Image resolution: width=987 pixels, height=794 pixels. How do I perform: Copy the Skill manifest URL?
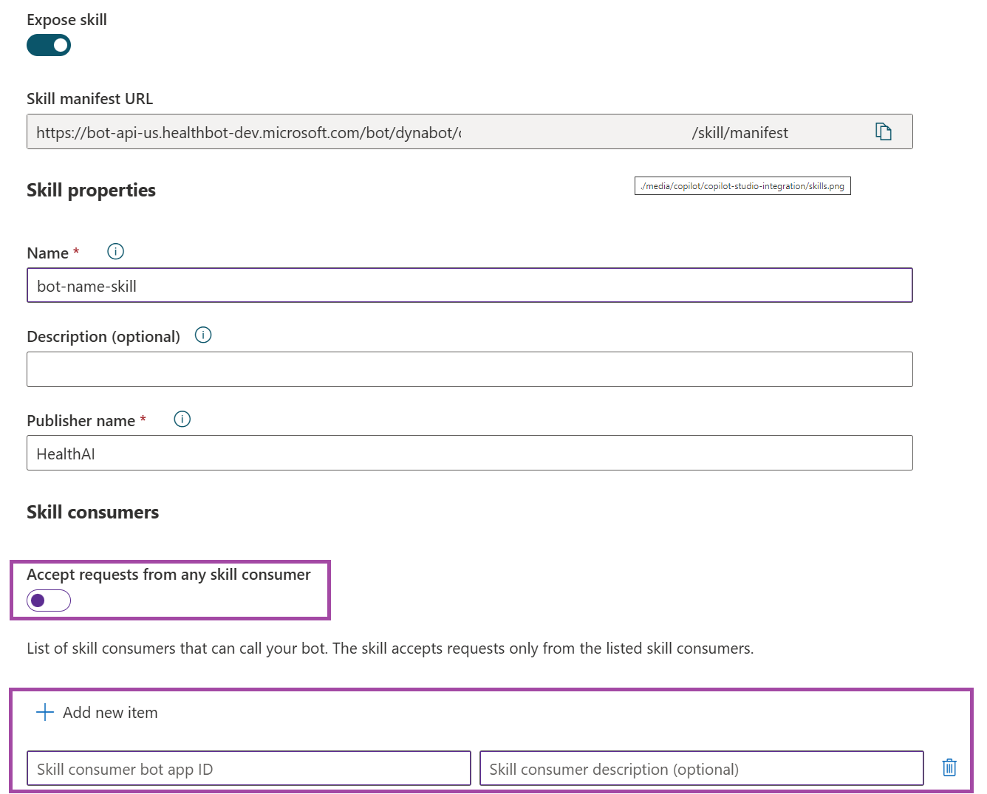pos(884,131)
